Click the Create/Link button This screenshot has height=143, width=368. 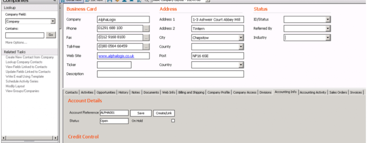[x=164, y=113]
